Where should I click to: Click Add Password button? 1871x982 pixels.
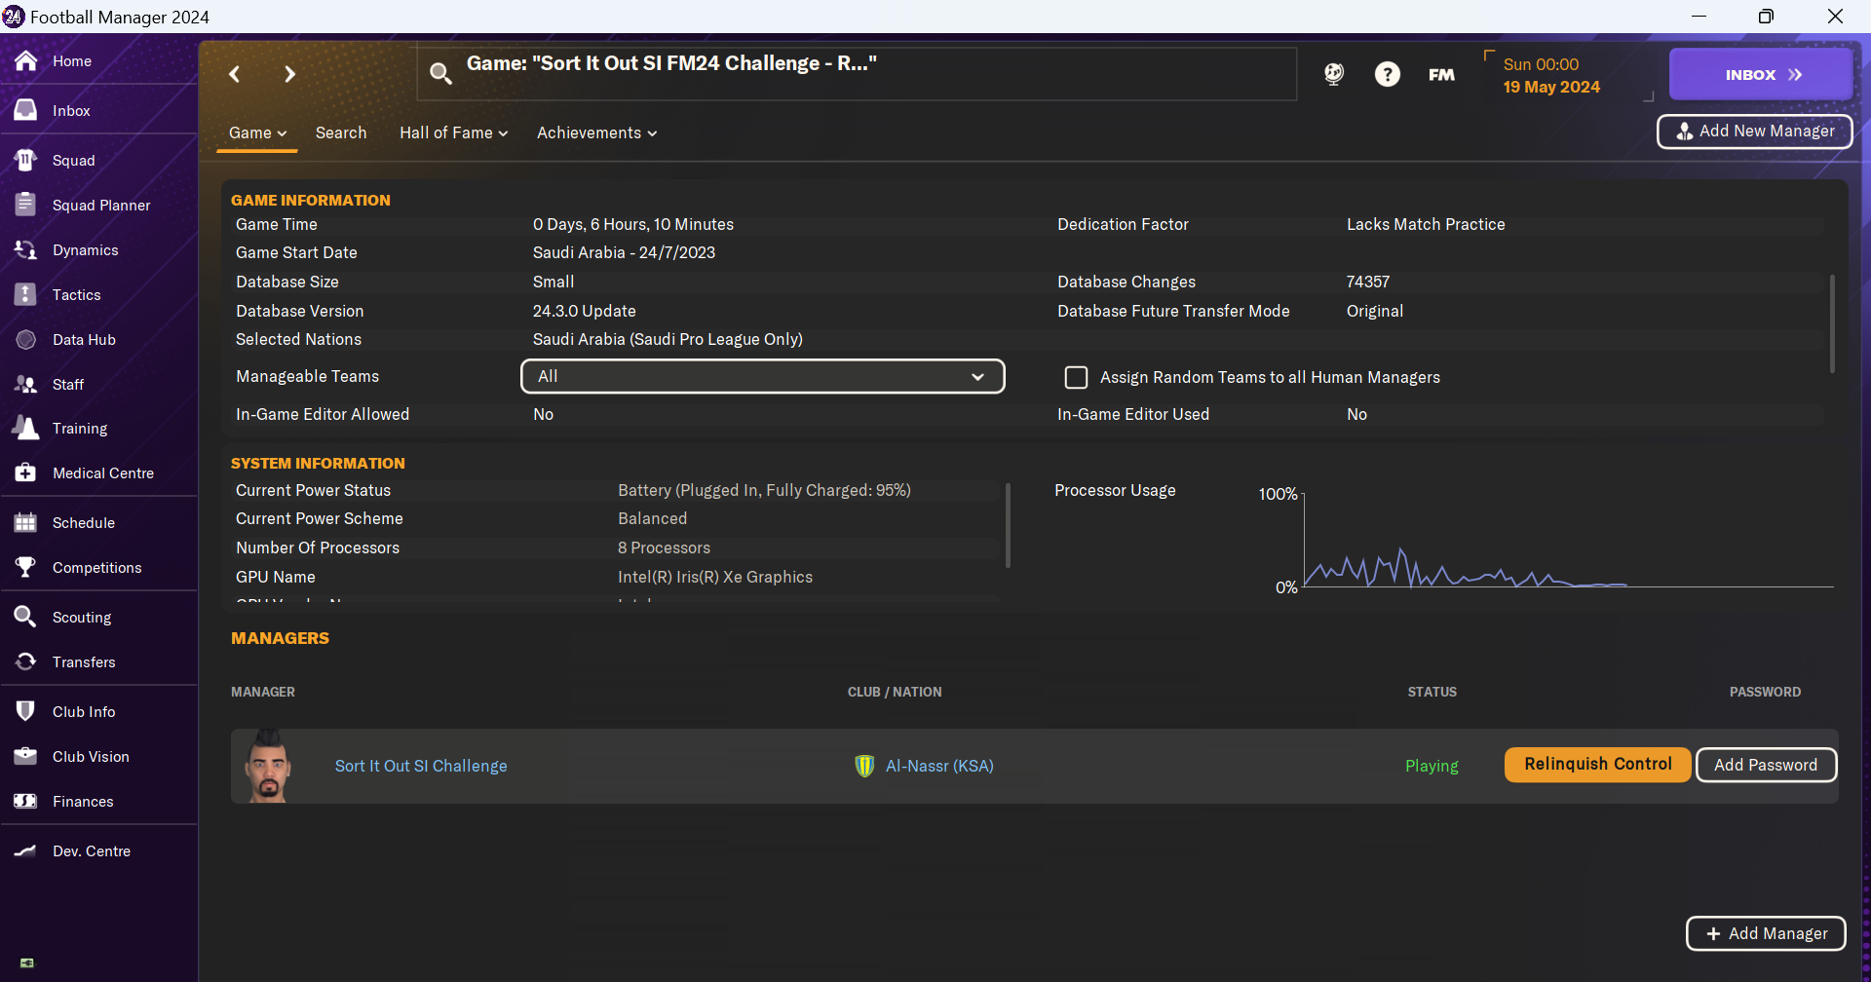(x=1766, y=765)
